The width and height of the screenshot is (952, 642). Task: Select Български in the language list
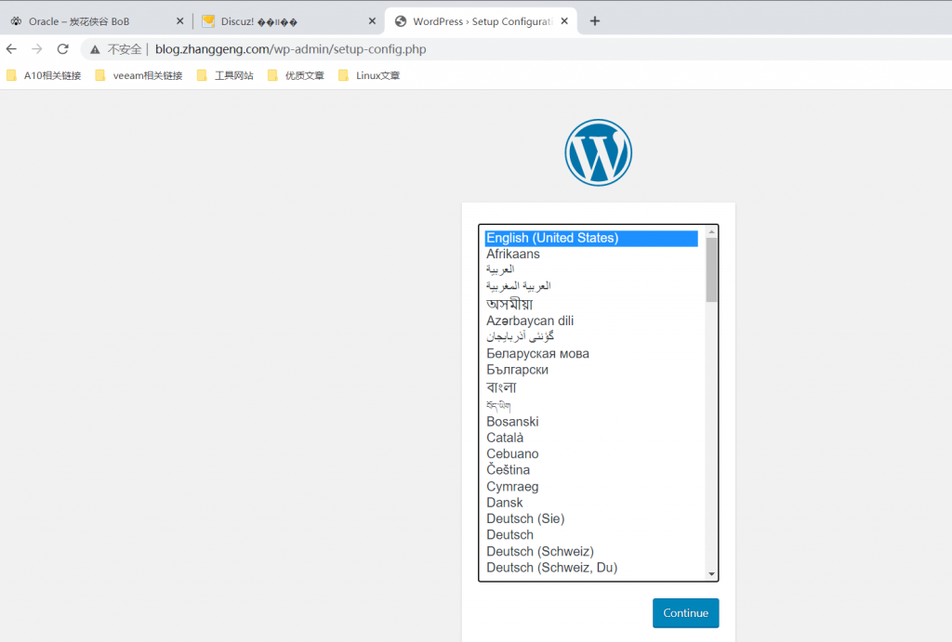pos(591,370)
